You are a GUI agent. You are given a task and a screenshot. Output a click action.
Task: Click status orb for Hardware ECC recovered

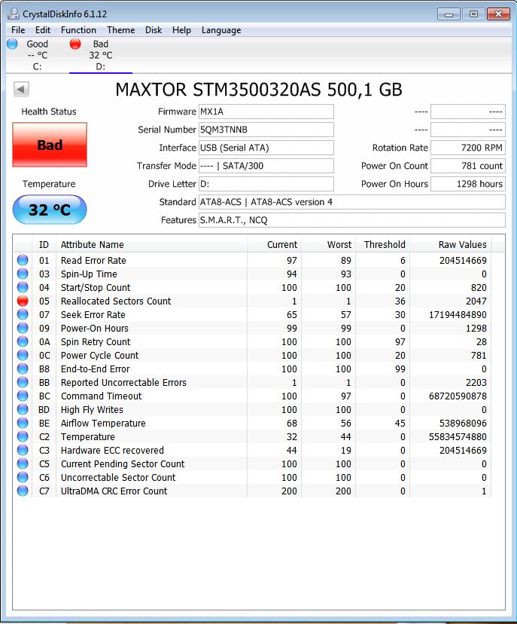[x=23, y=450]
